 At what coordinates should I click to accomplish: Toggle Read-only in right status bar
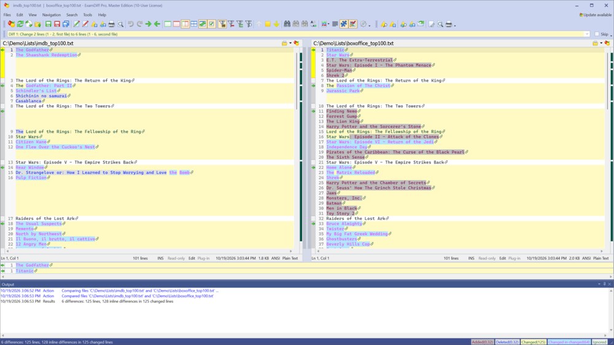pos(487,258)
